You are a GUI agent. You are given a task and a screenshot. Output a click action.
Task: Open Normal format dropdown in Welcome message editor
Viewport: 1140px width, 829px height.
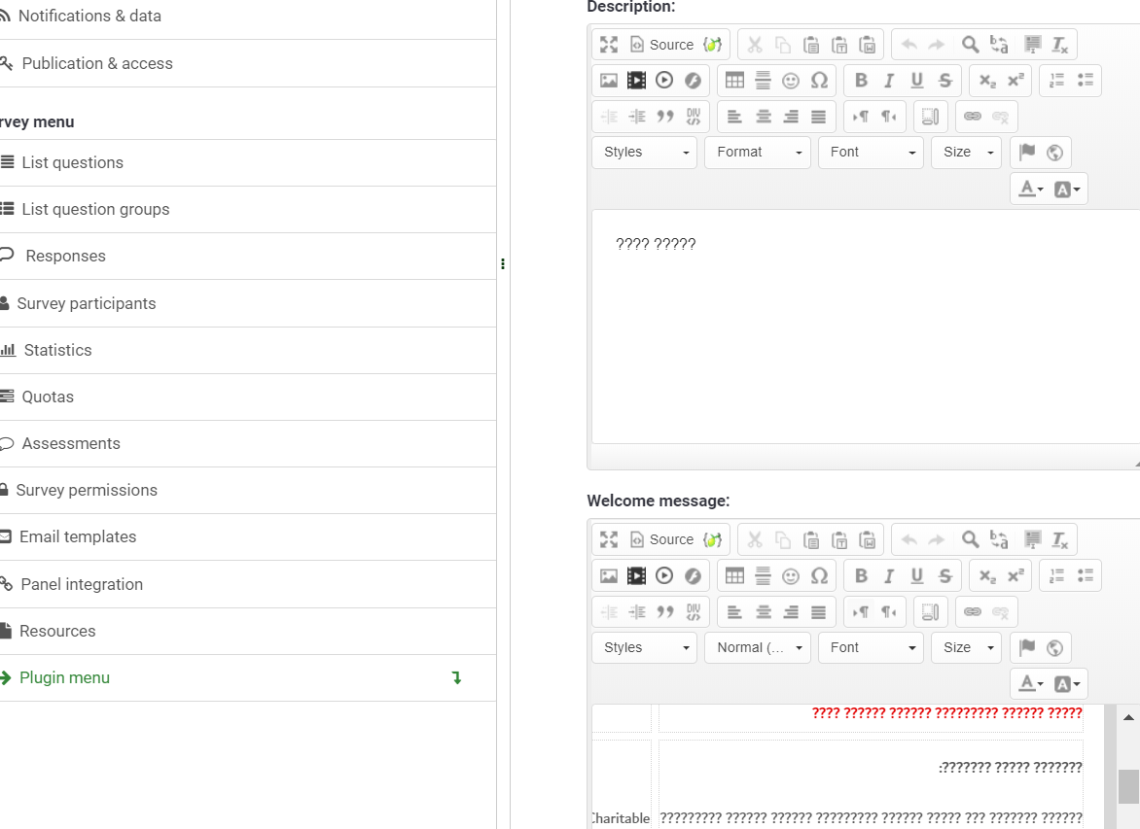[x=758, y=647]
